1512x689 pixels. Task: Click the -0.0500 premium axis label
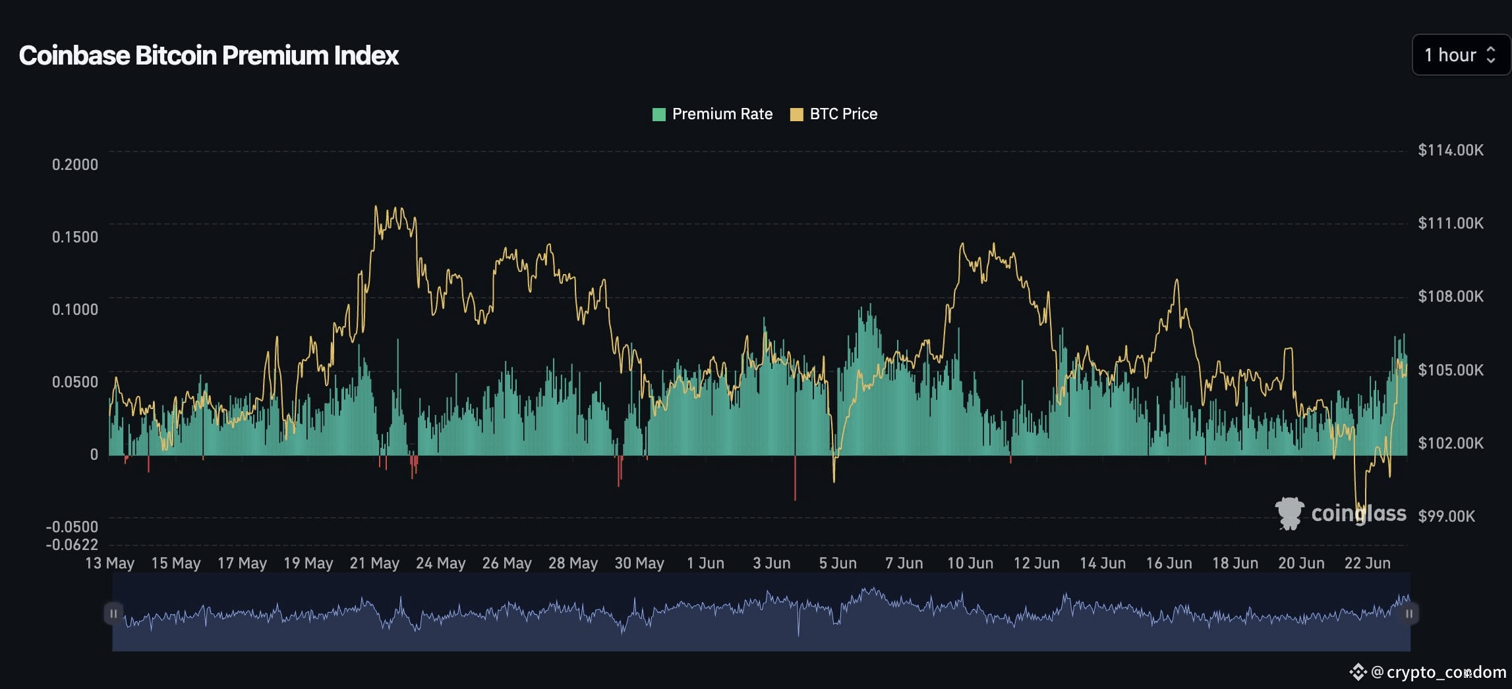coord(72,527)
